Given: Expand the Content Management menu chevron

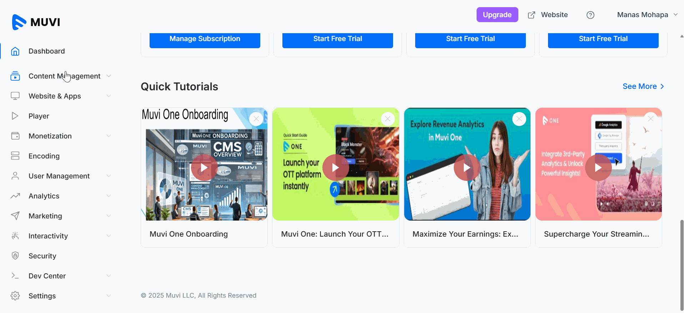Looking at the screenshot, I should [109, 76].
